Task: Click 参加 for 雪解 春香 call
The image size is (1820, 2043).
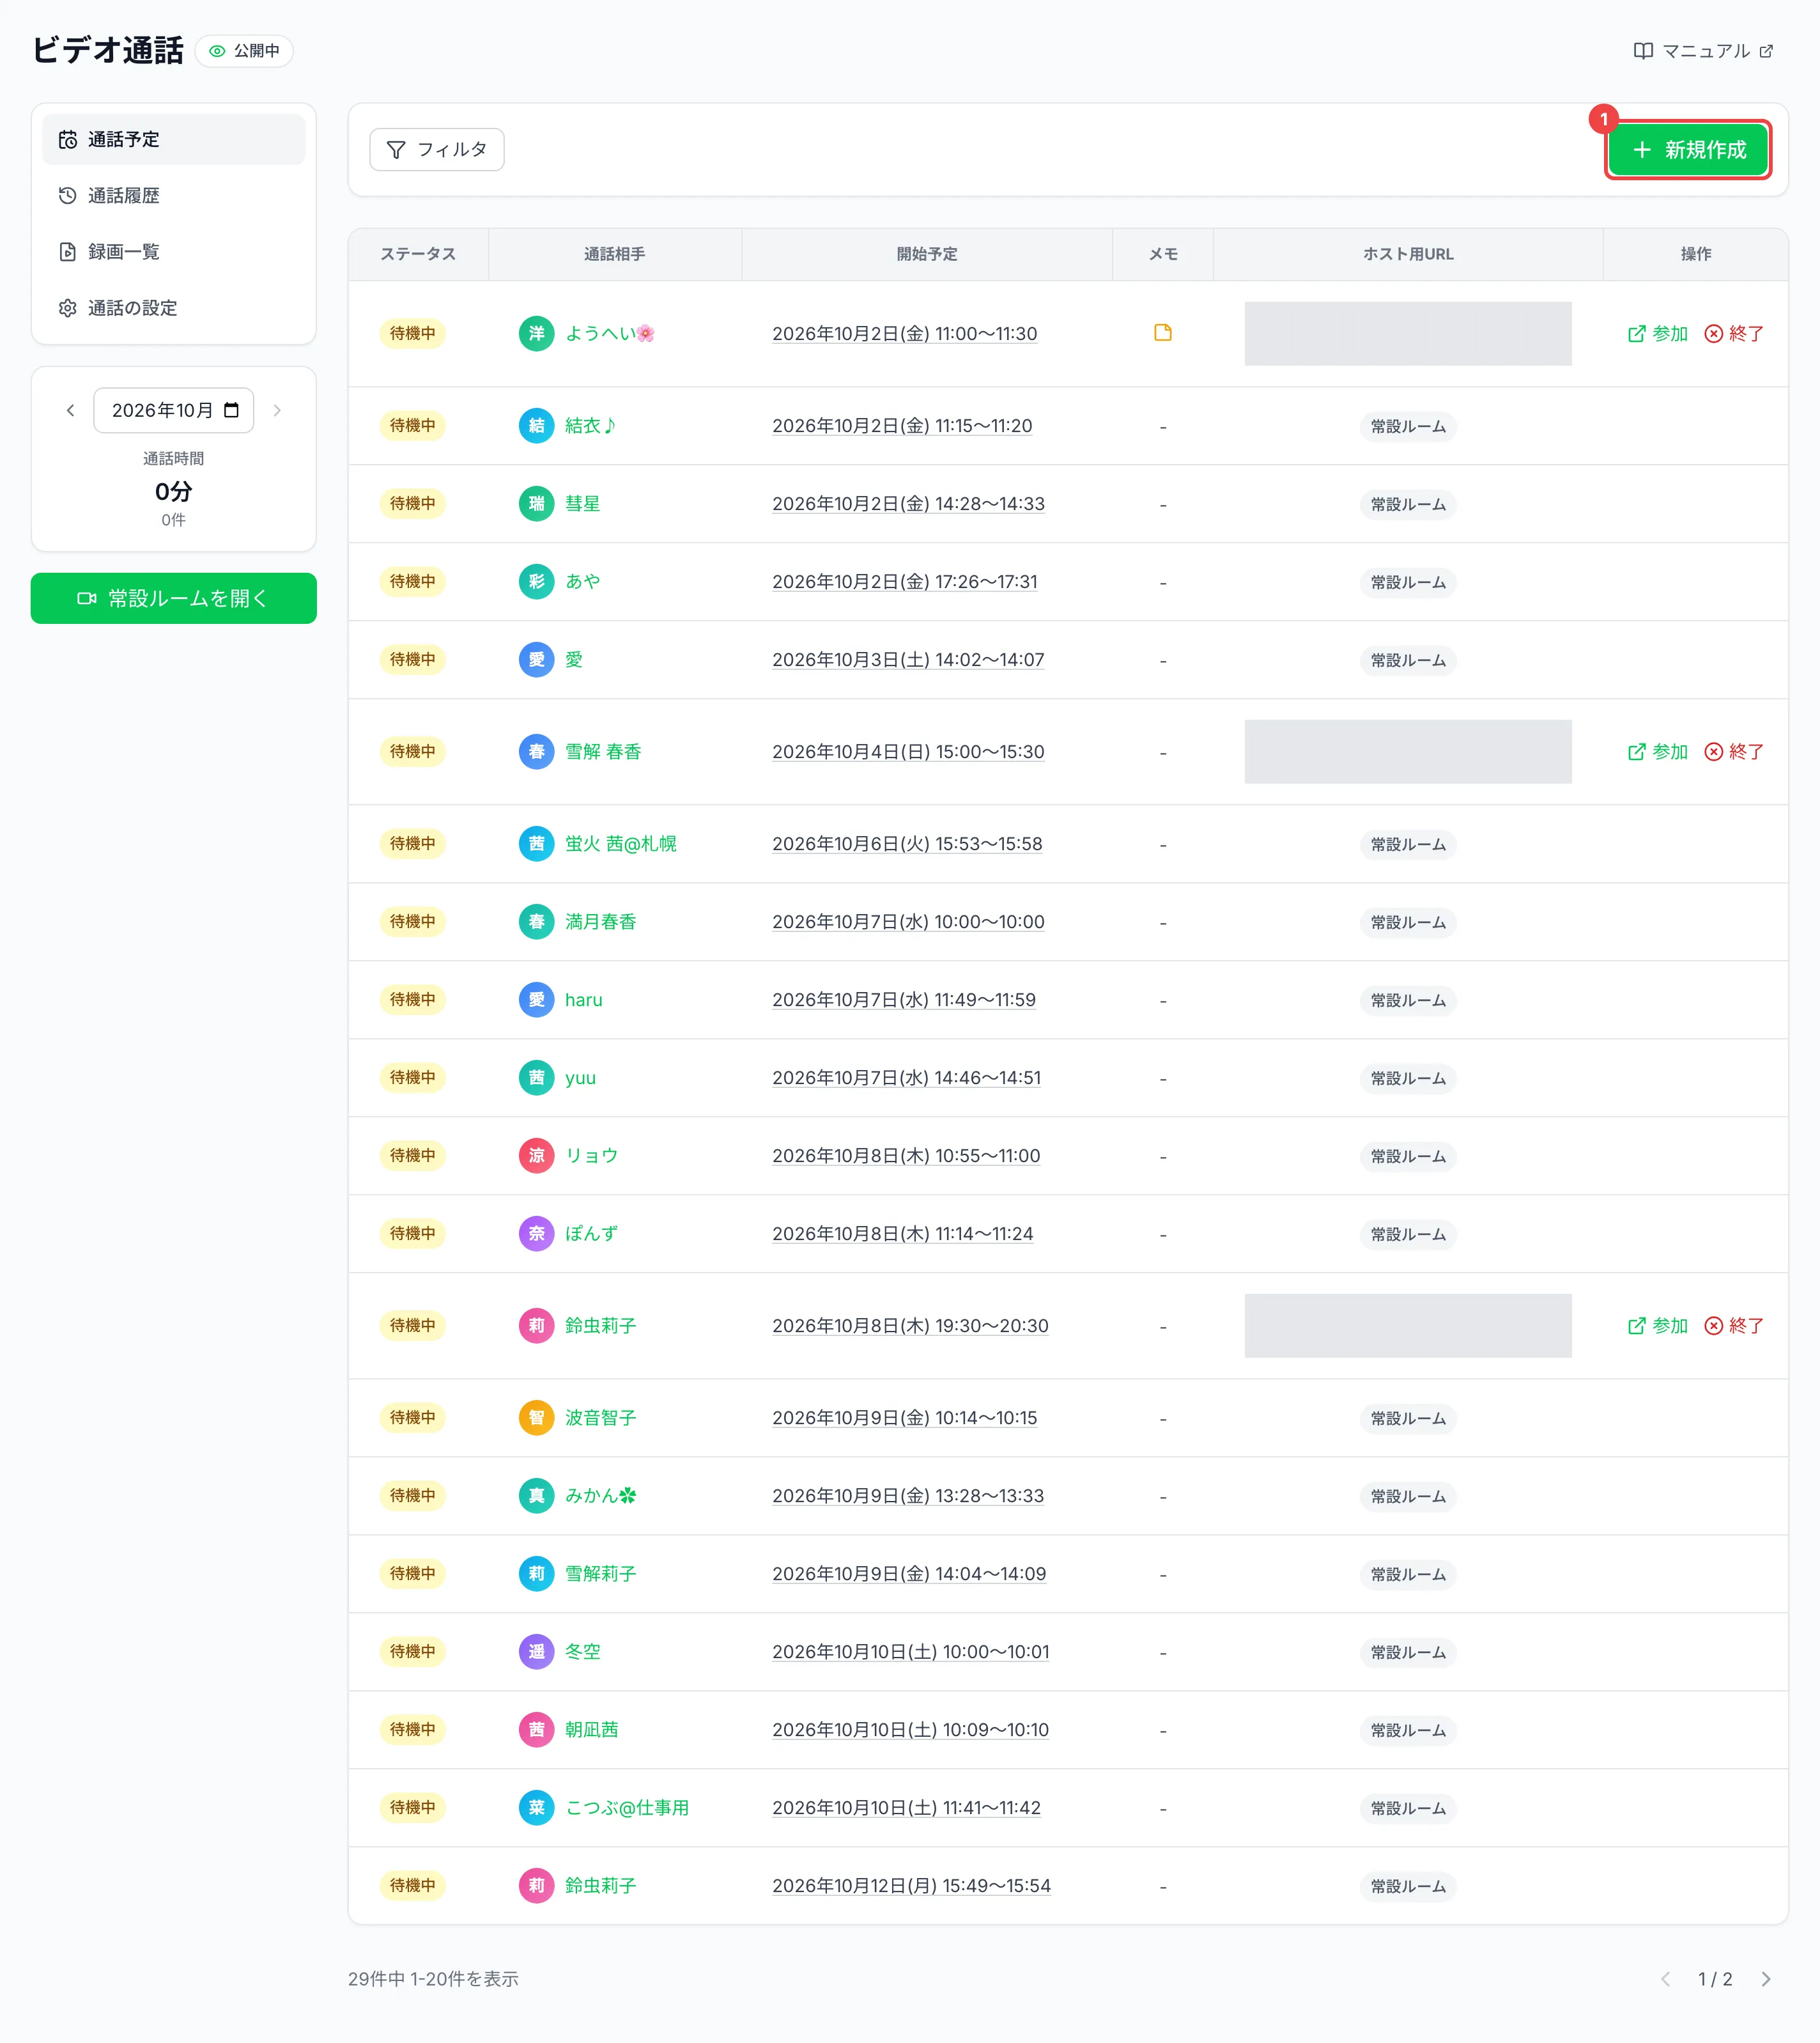Action: (x=1657, y=752)
